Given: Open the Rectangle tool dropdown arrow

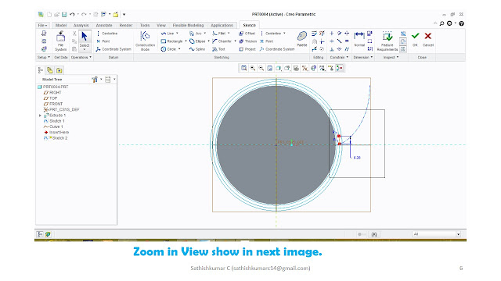Looking at the screenshot, I should tap(186, 41).
